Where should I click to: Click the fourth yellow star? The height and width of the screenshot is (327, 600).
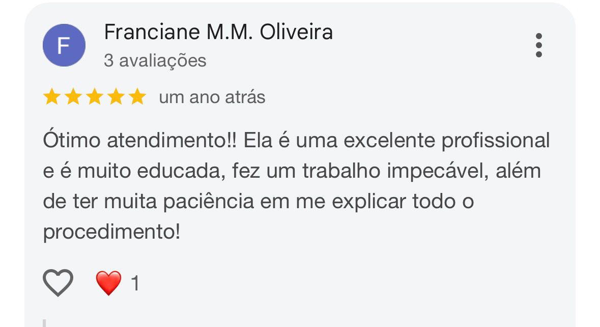click(x=116, y=96)
